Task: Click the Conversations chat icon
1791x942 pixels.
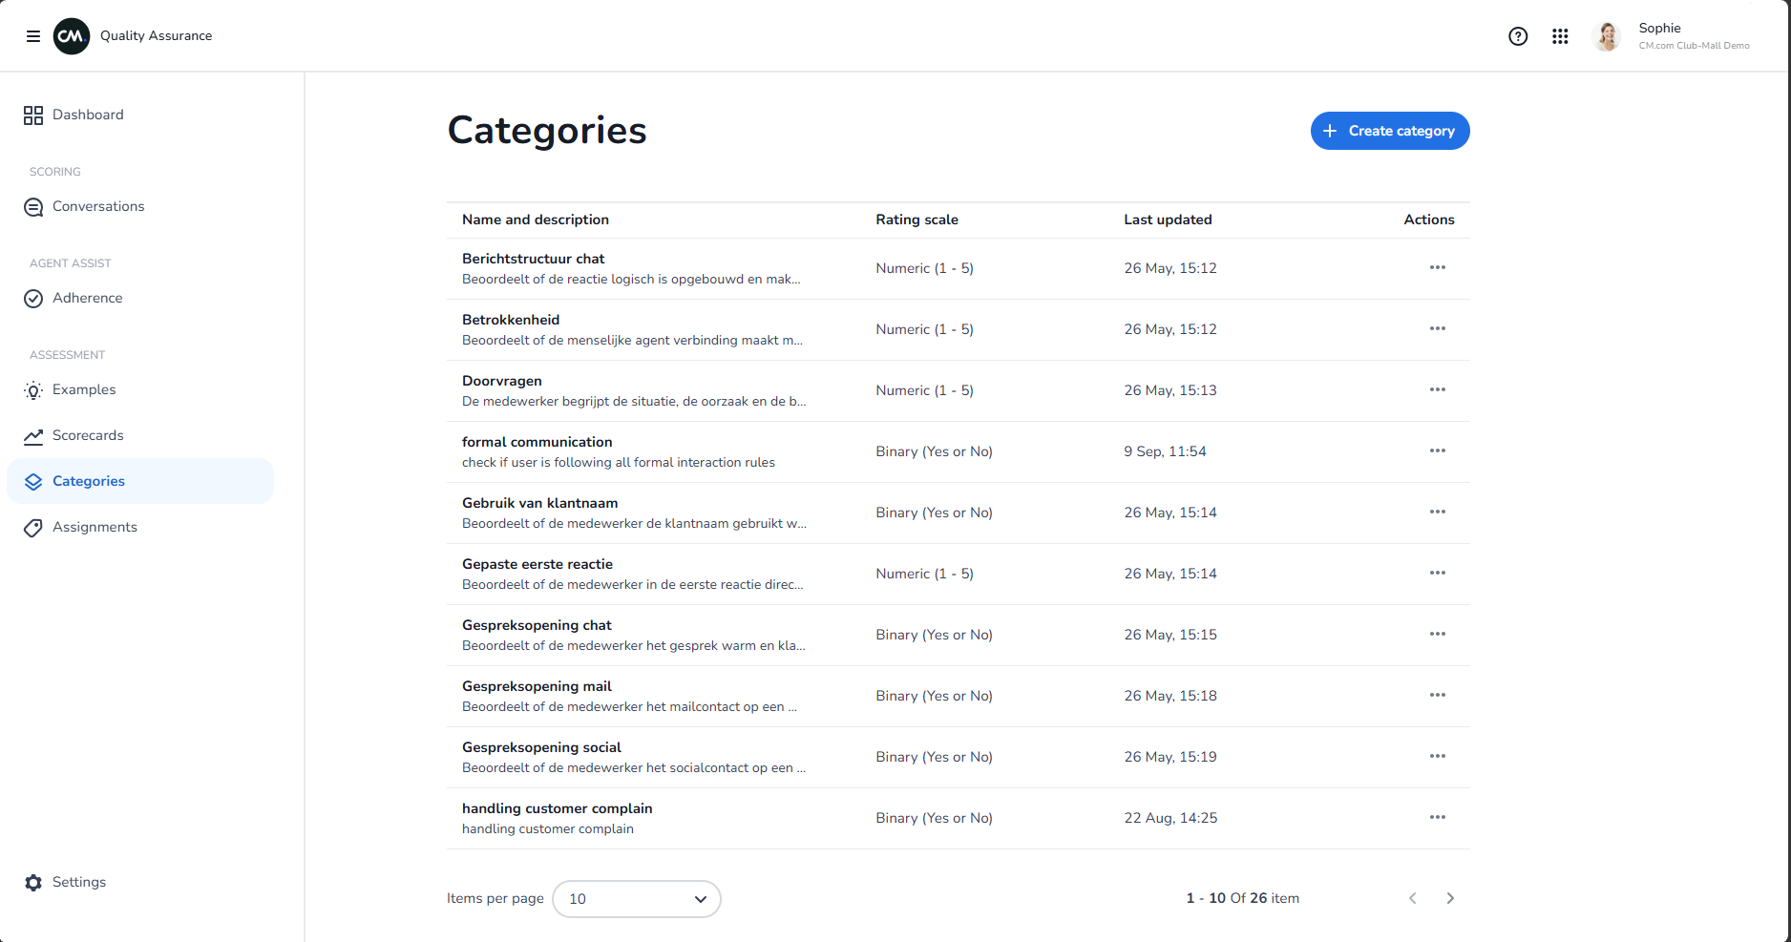Action: coord(33,207)
